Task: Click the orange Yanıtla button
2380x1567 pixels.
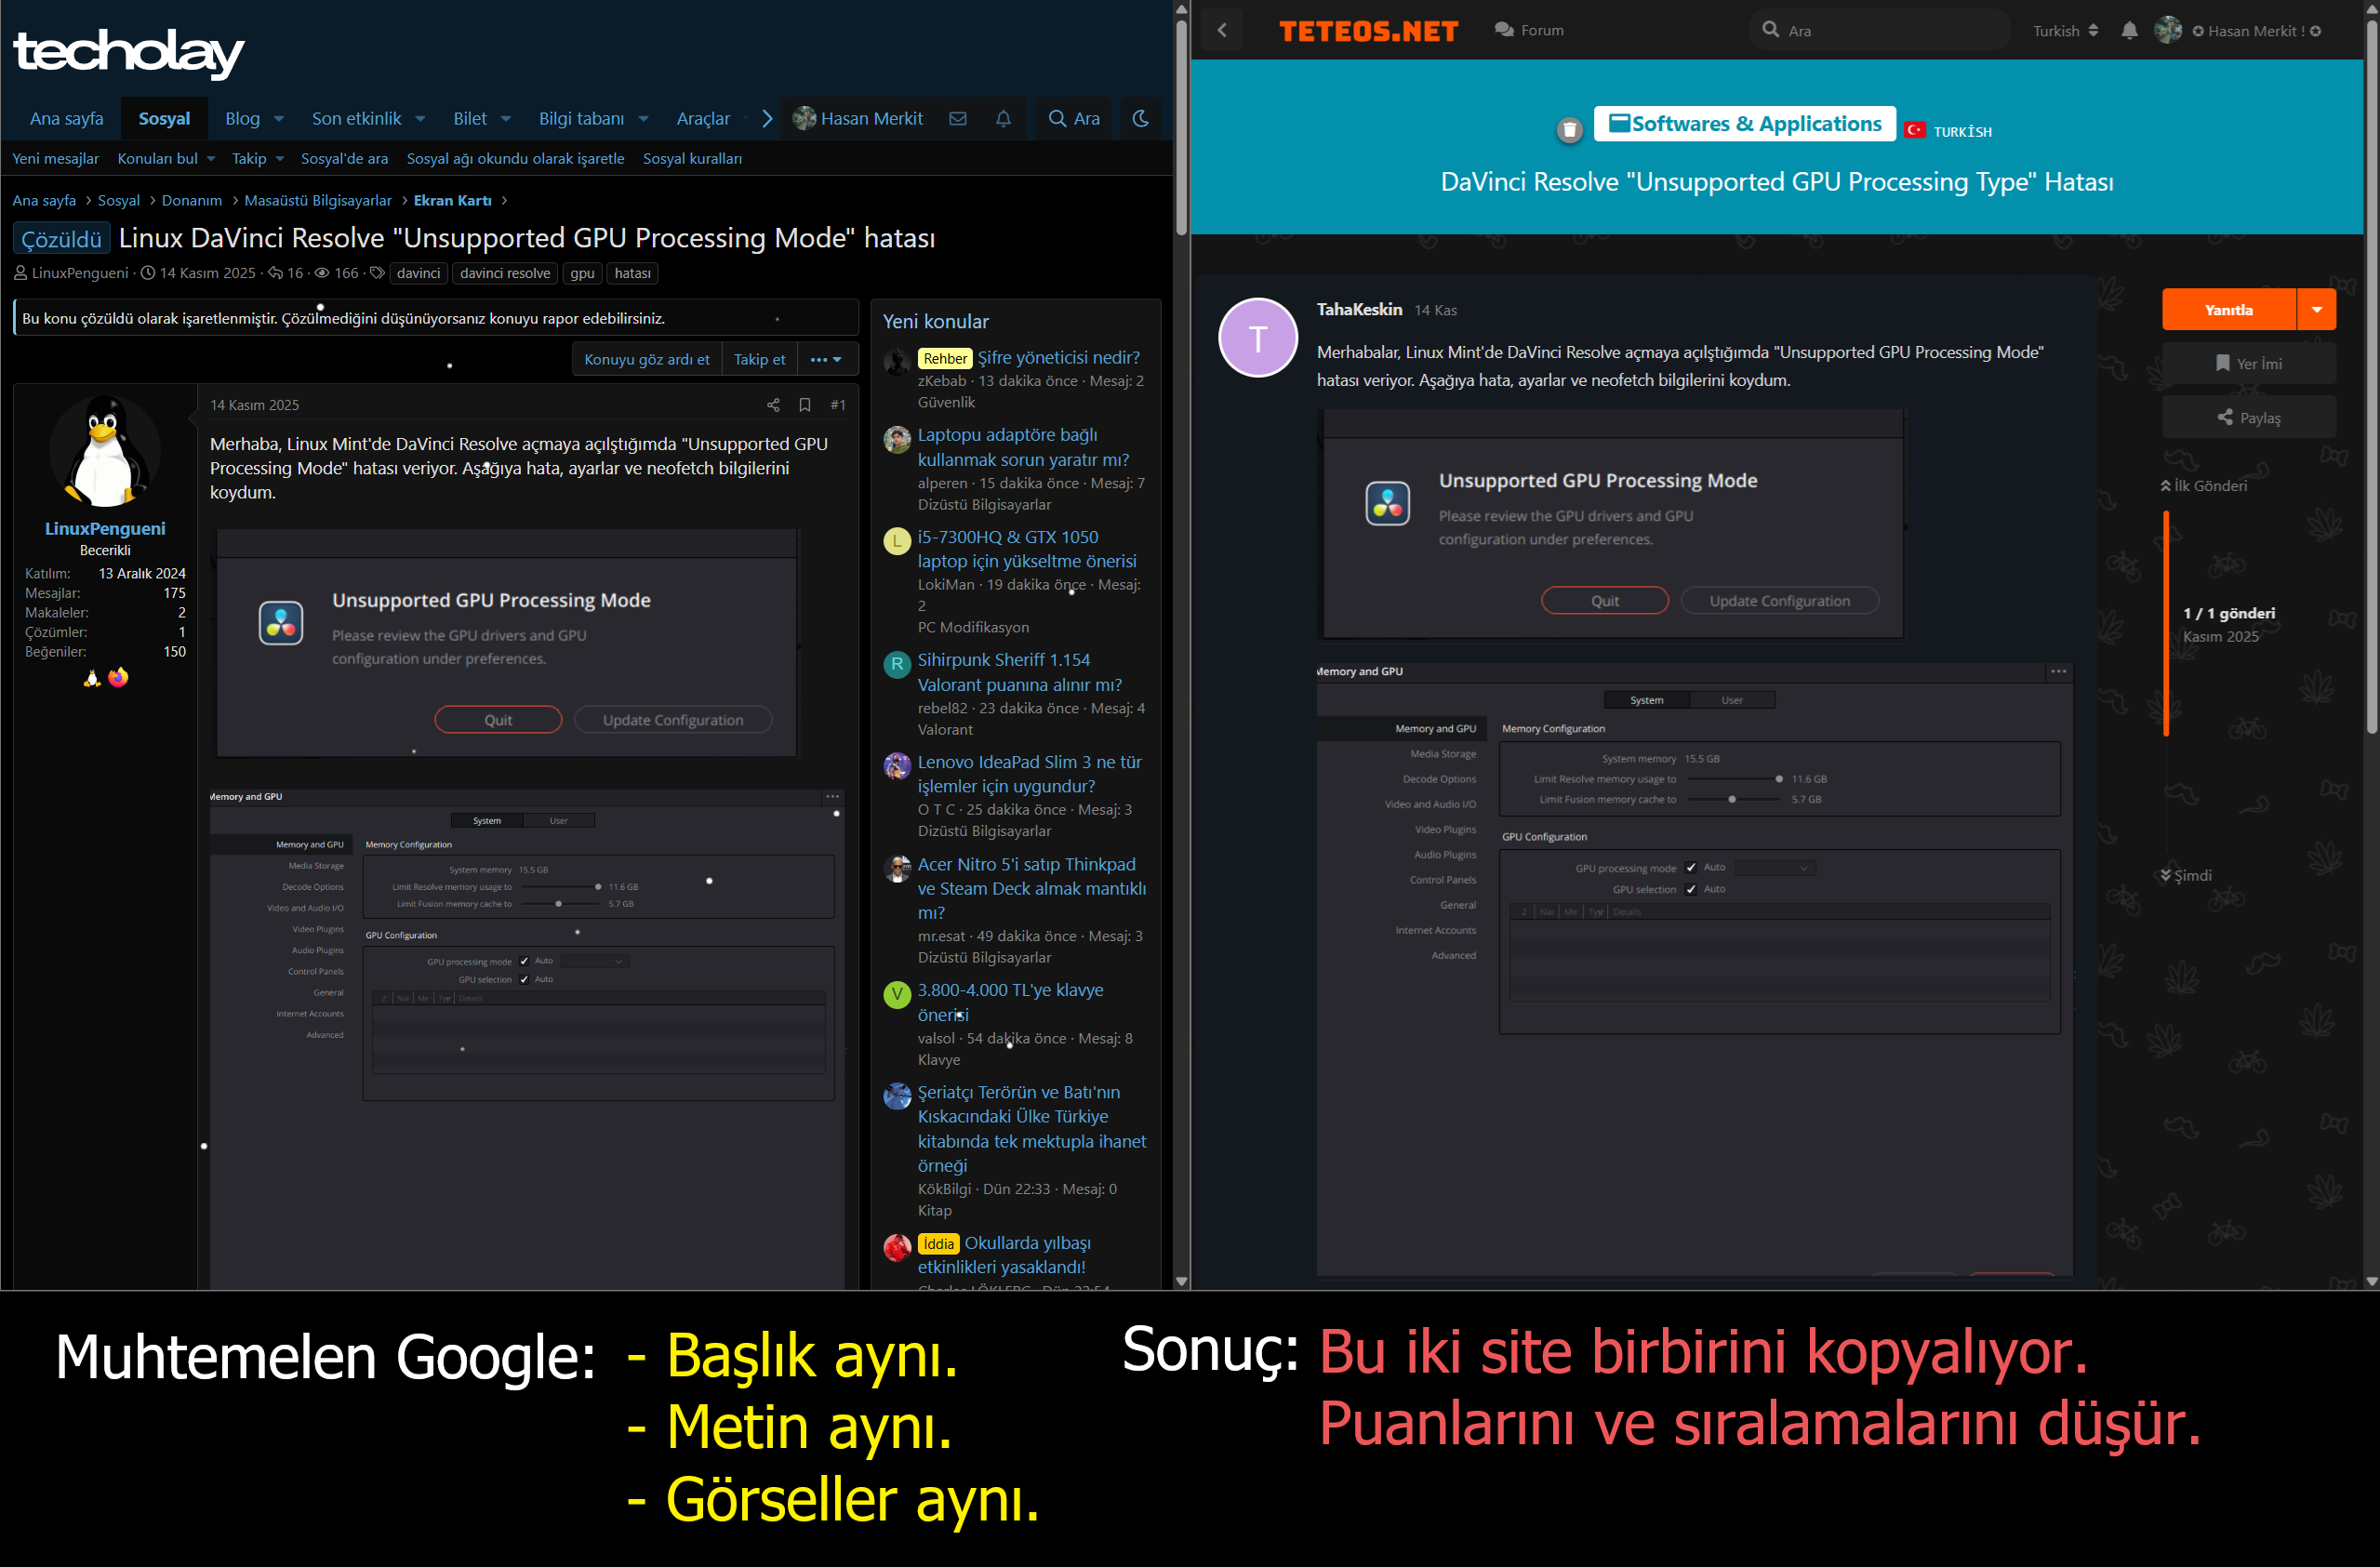Action: click(x=2228, y=310)
